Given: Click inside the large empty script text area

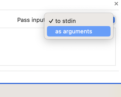Looking at the screenshot, I should coord(58,52).
